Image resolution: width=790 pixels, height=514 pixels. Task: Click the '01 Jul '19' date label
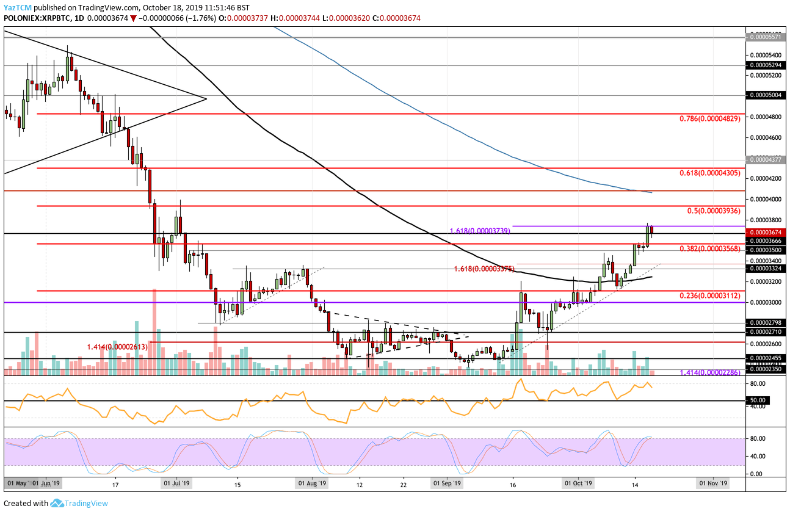177,483
